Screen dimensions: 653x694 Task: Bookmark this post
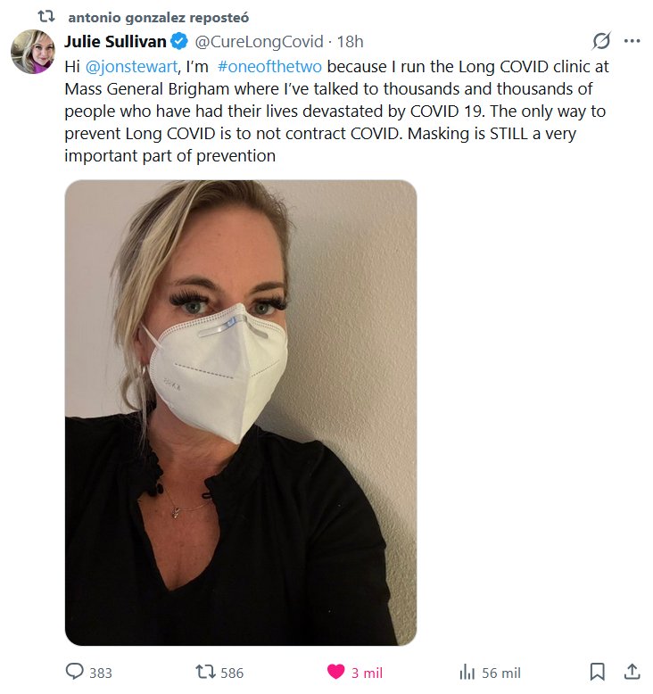[597, 672]
